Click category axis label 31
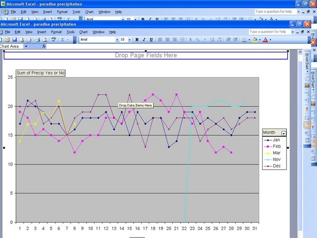 [255, 228]
